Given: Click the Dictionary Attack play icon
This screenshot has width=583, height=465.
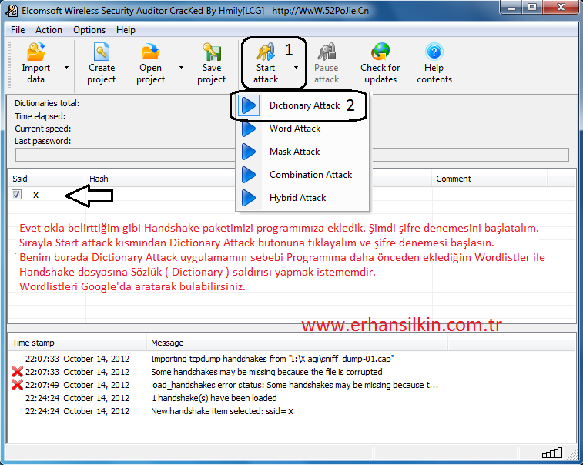Looking at the screenshot, I should (x=249, y=105).
